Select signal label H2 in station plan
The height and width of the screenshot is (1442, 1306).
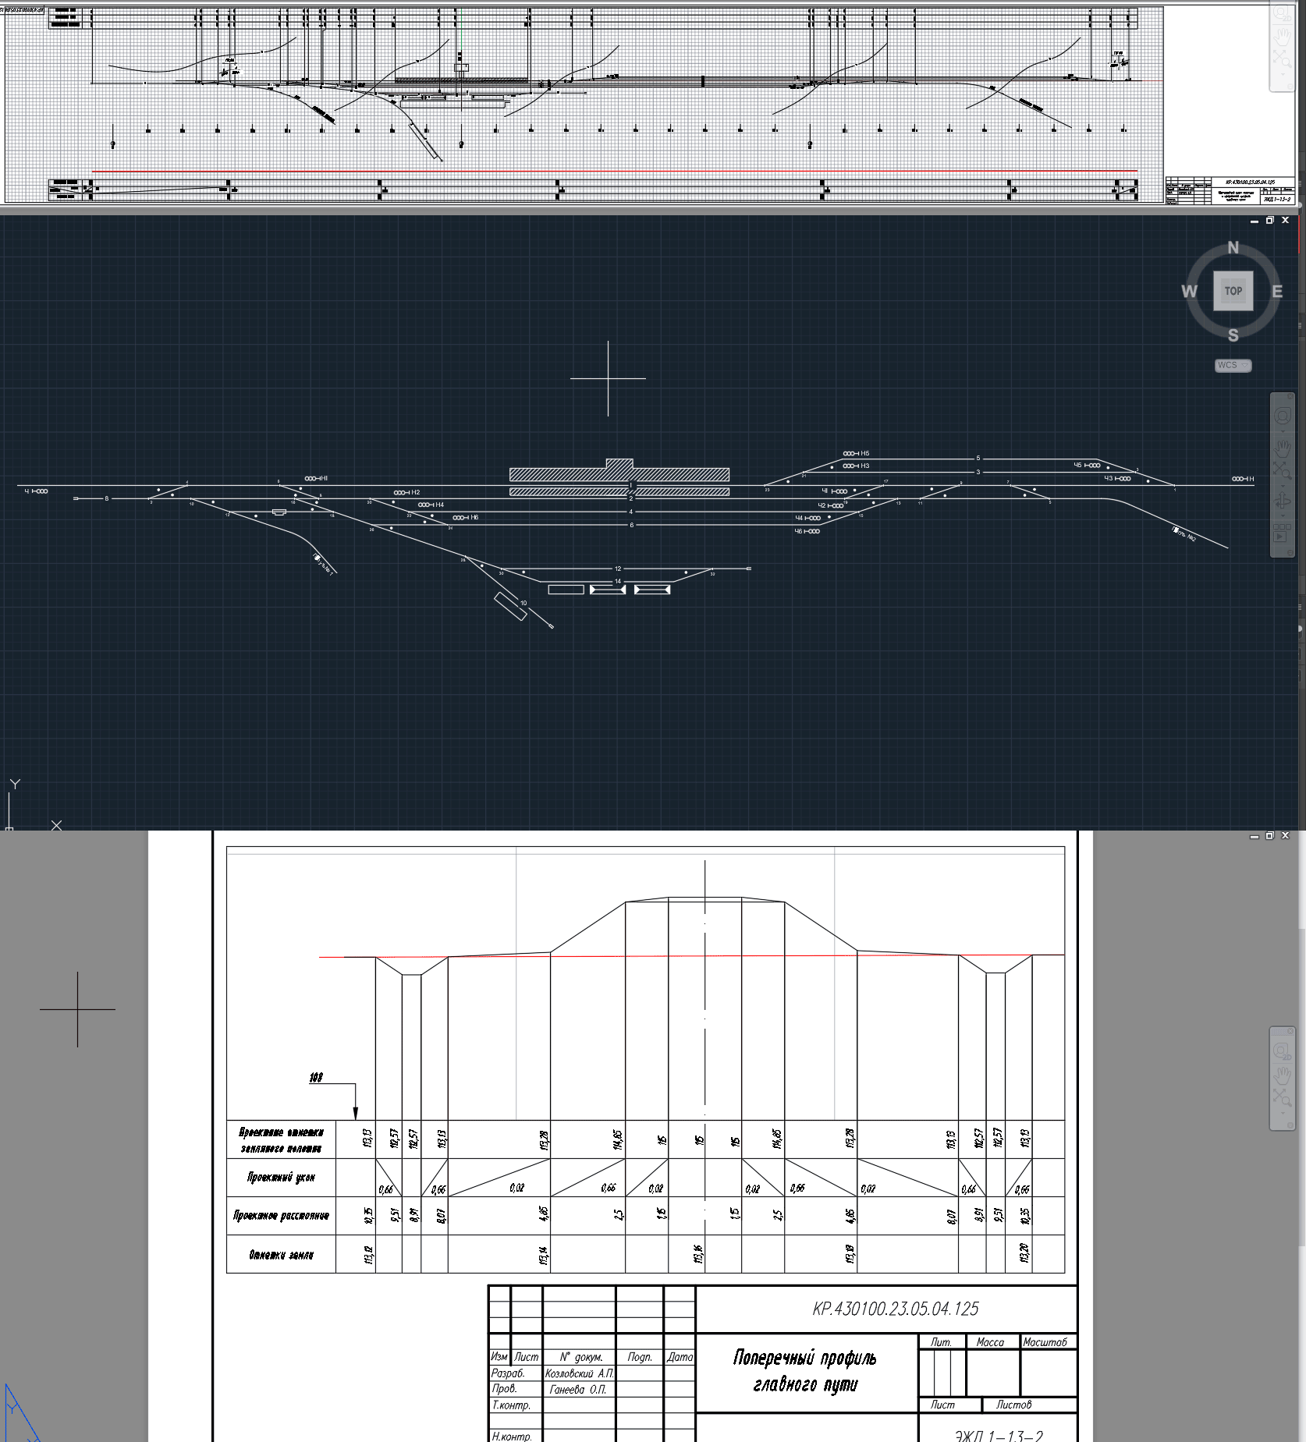click(415, 492)
